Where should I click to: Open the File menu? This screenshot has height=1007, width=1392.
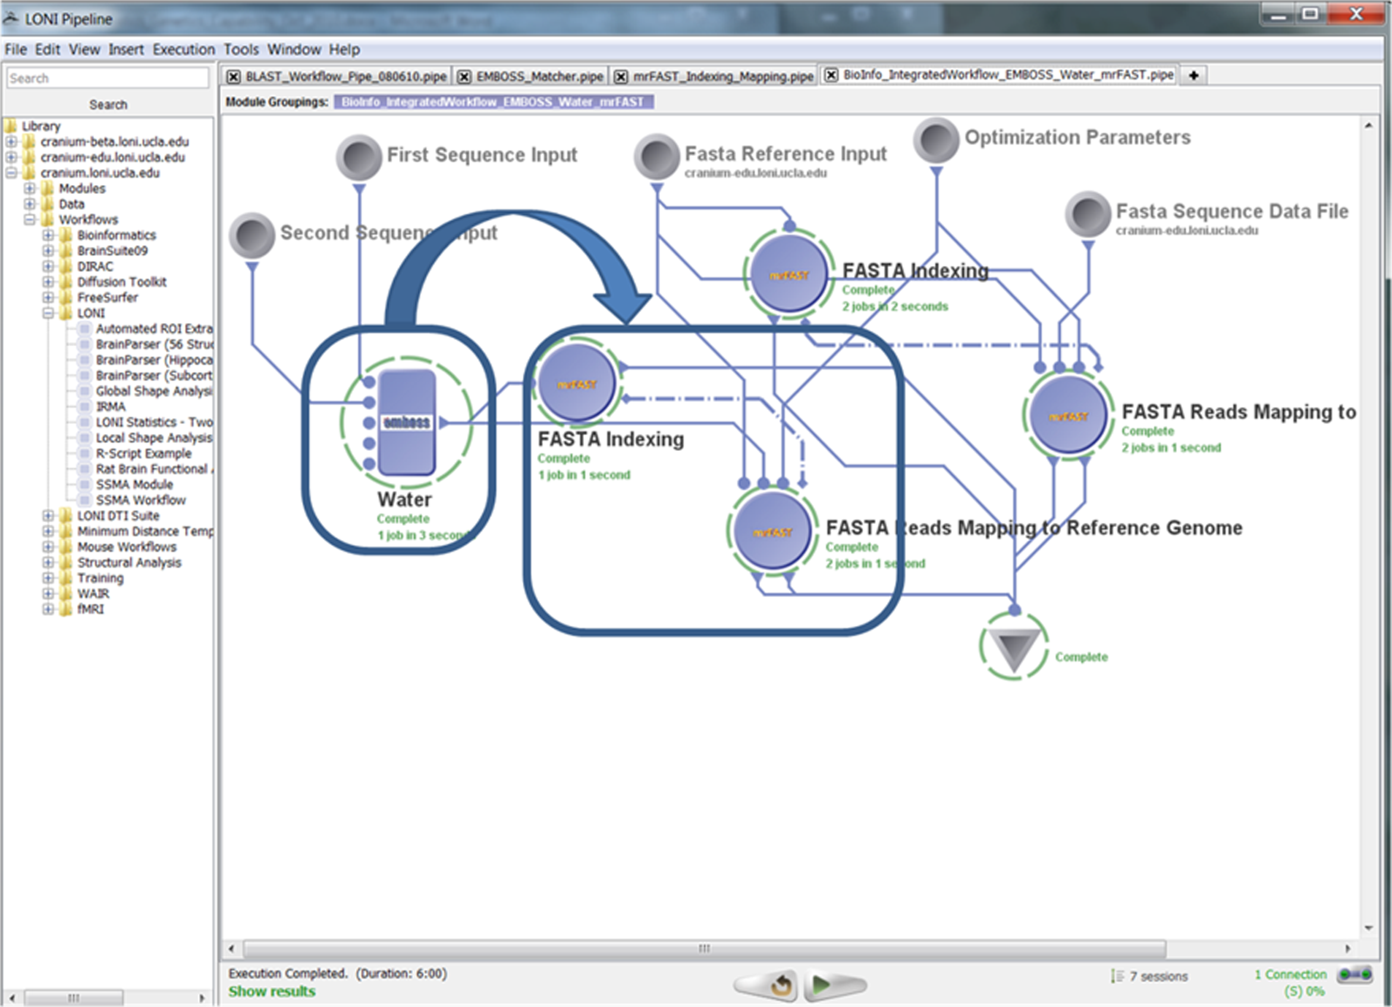(15, 49)
